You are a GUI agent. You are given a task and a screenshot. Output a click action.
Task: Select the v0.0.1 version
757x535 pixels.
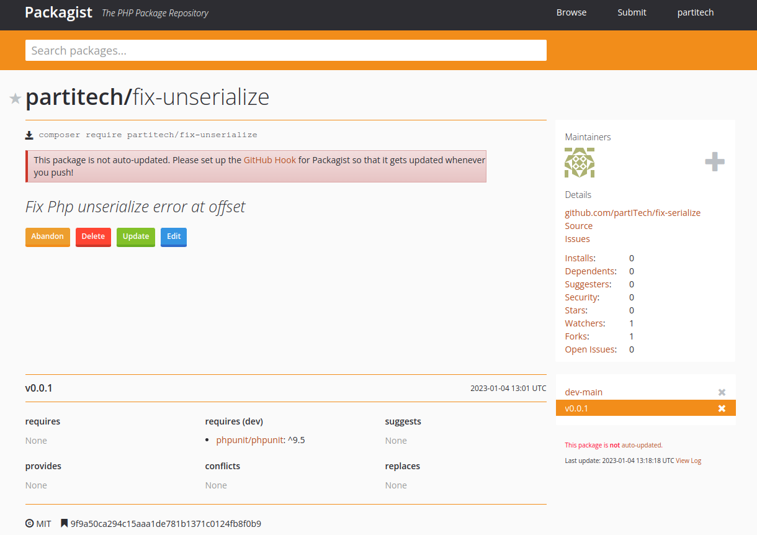576,408
